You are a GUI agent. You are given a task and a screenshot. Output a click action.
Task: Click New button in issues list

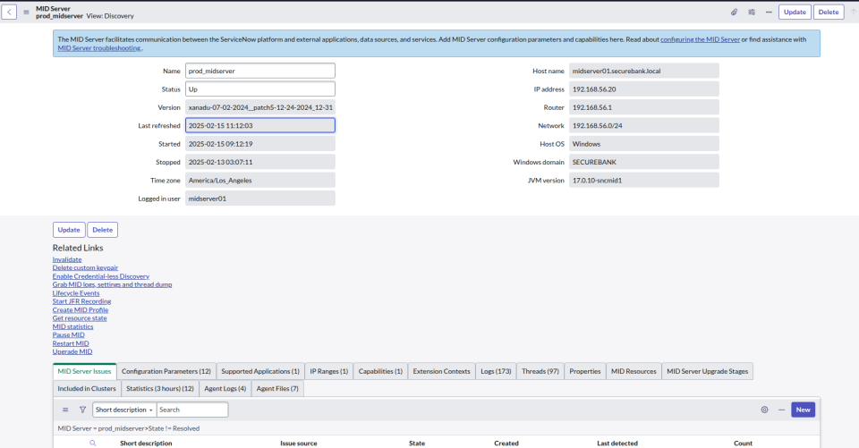pos(804,410)
